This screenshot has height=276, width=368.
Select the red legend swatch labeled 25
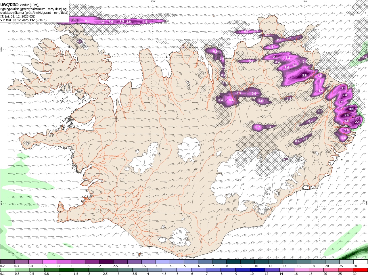tap(345, 270)
